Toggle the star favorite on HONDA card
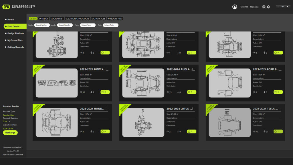The image size is (293, 165). click(x=105, y=131)
